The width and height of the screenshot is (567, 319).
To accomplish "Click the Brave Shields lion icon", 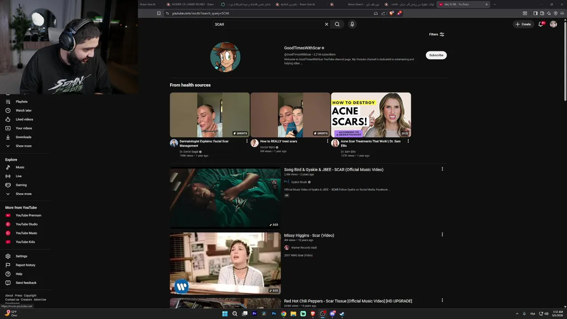I will click(391, 13).
